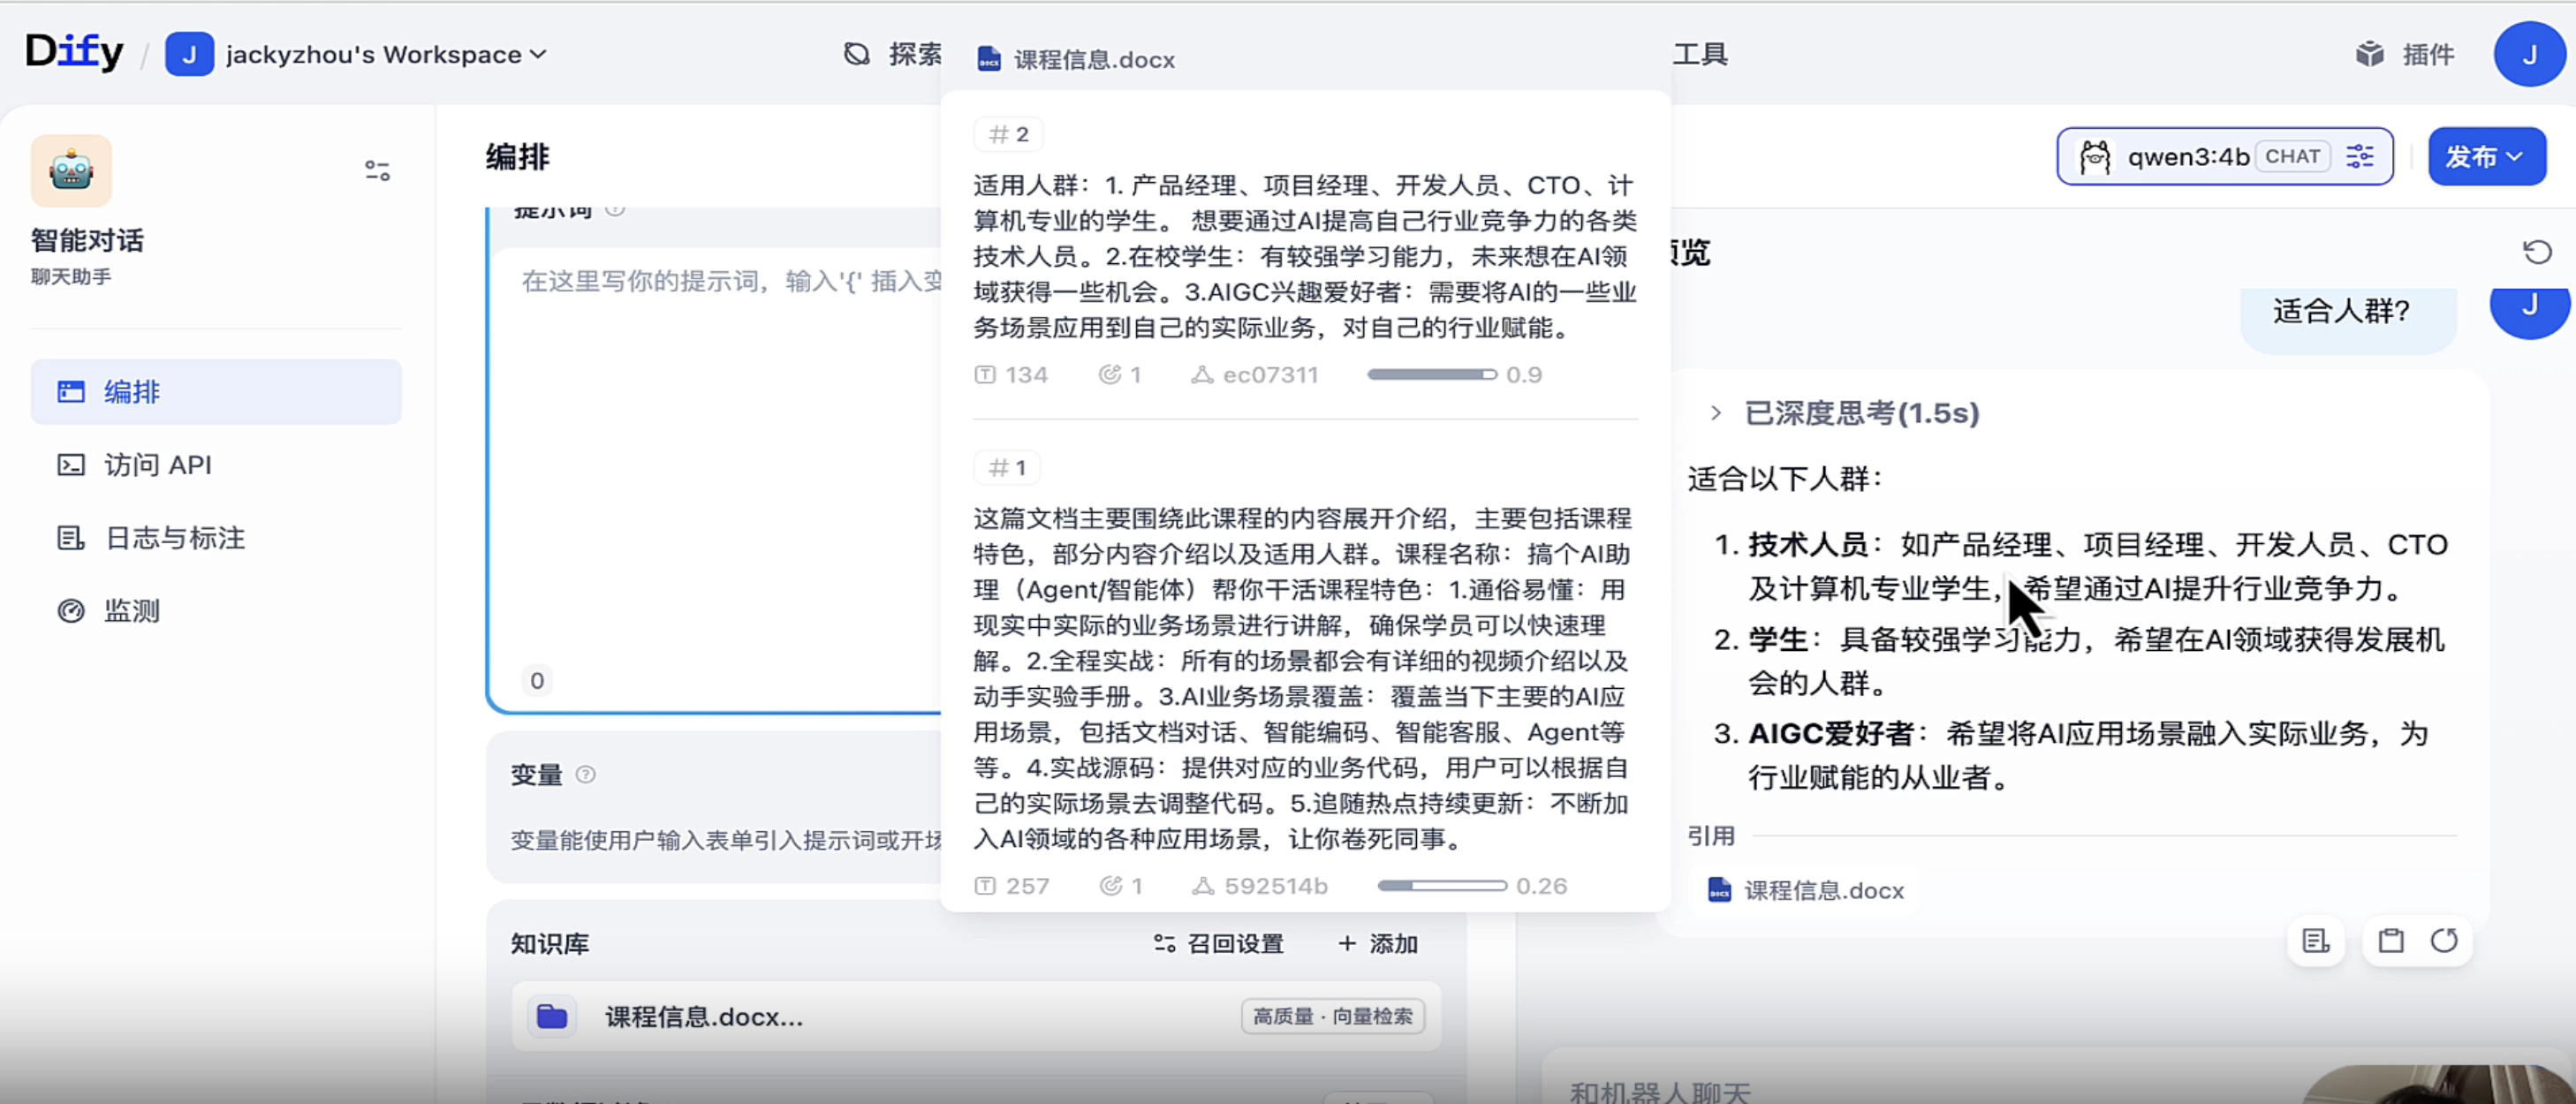Click the regenerate response icon
The height and width of the screenshot is (1104, 2576).
point(2444,941)
